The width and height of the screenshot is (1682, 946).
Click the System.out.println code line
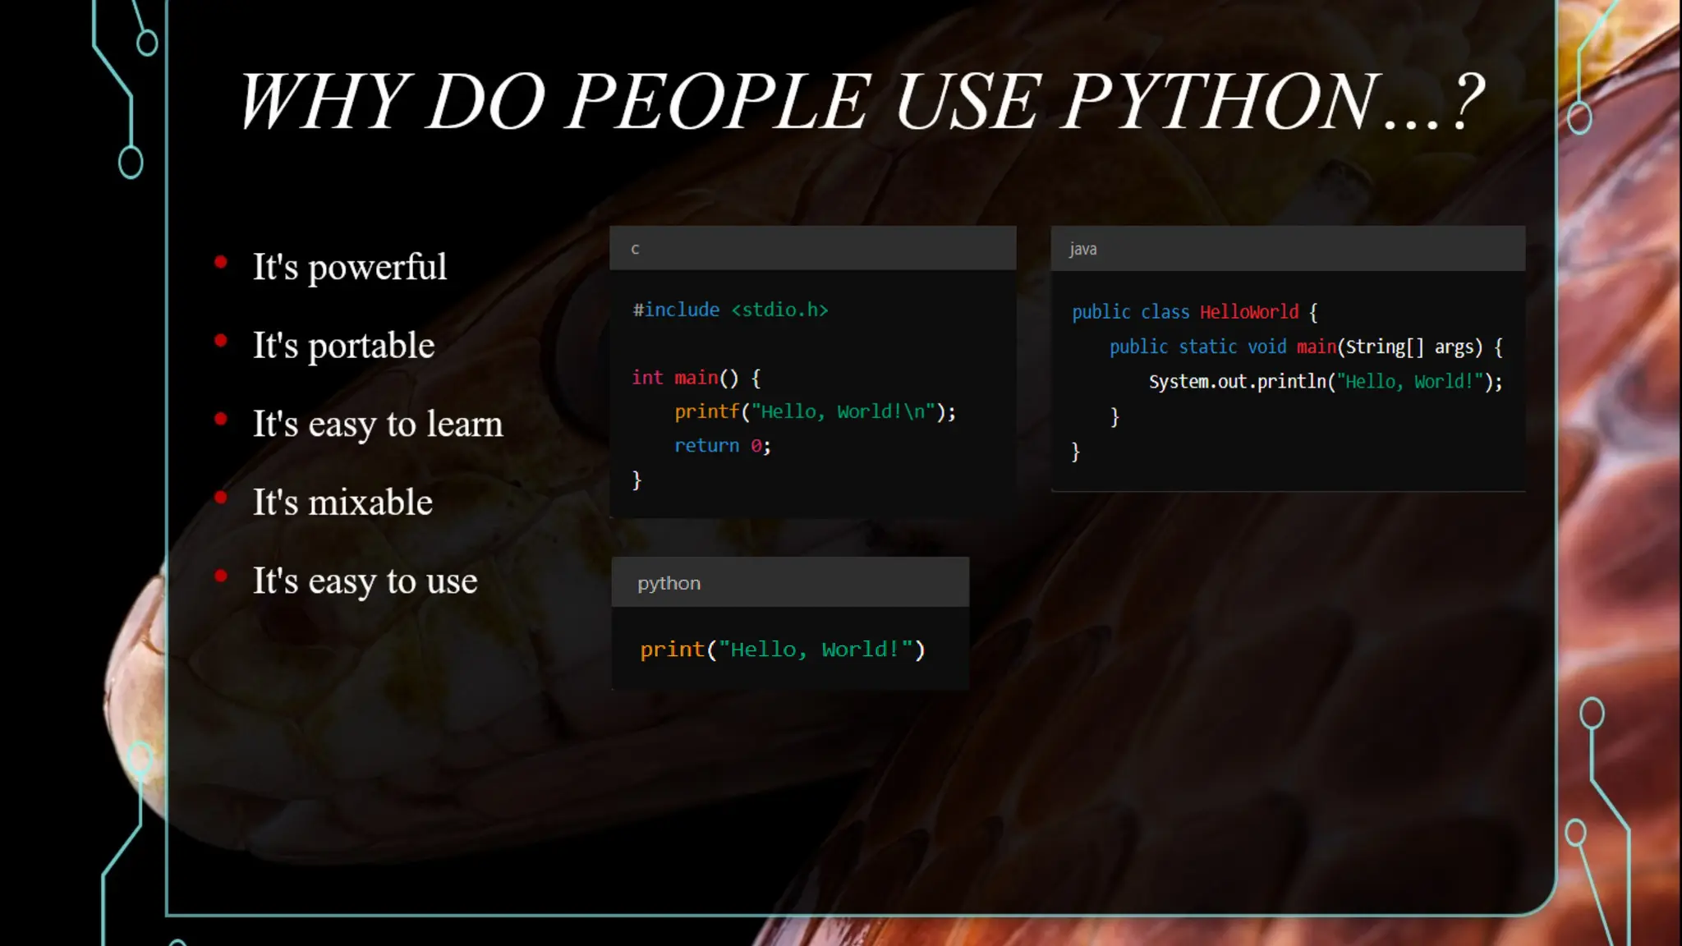1324,382
